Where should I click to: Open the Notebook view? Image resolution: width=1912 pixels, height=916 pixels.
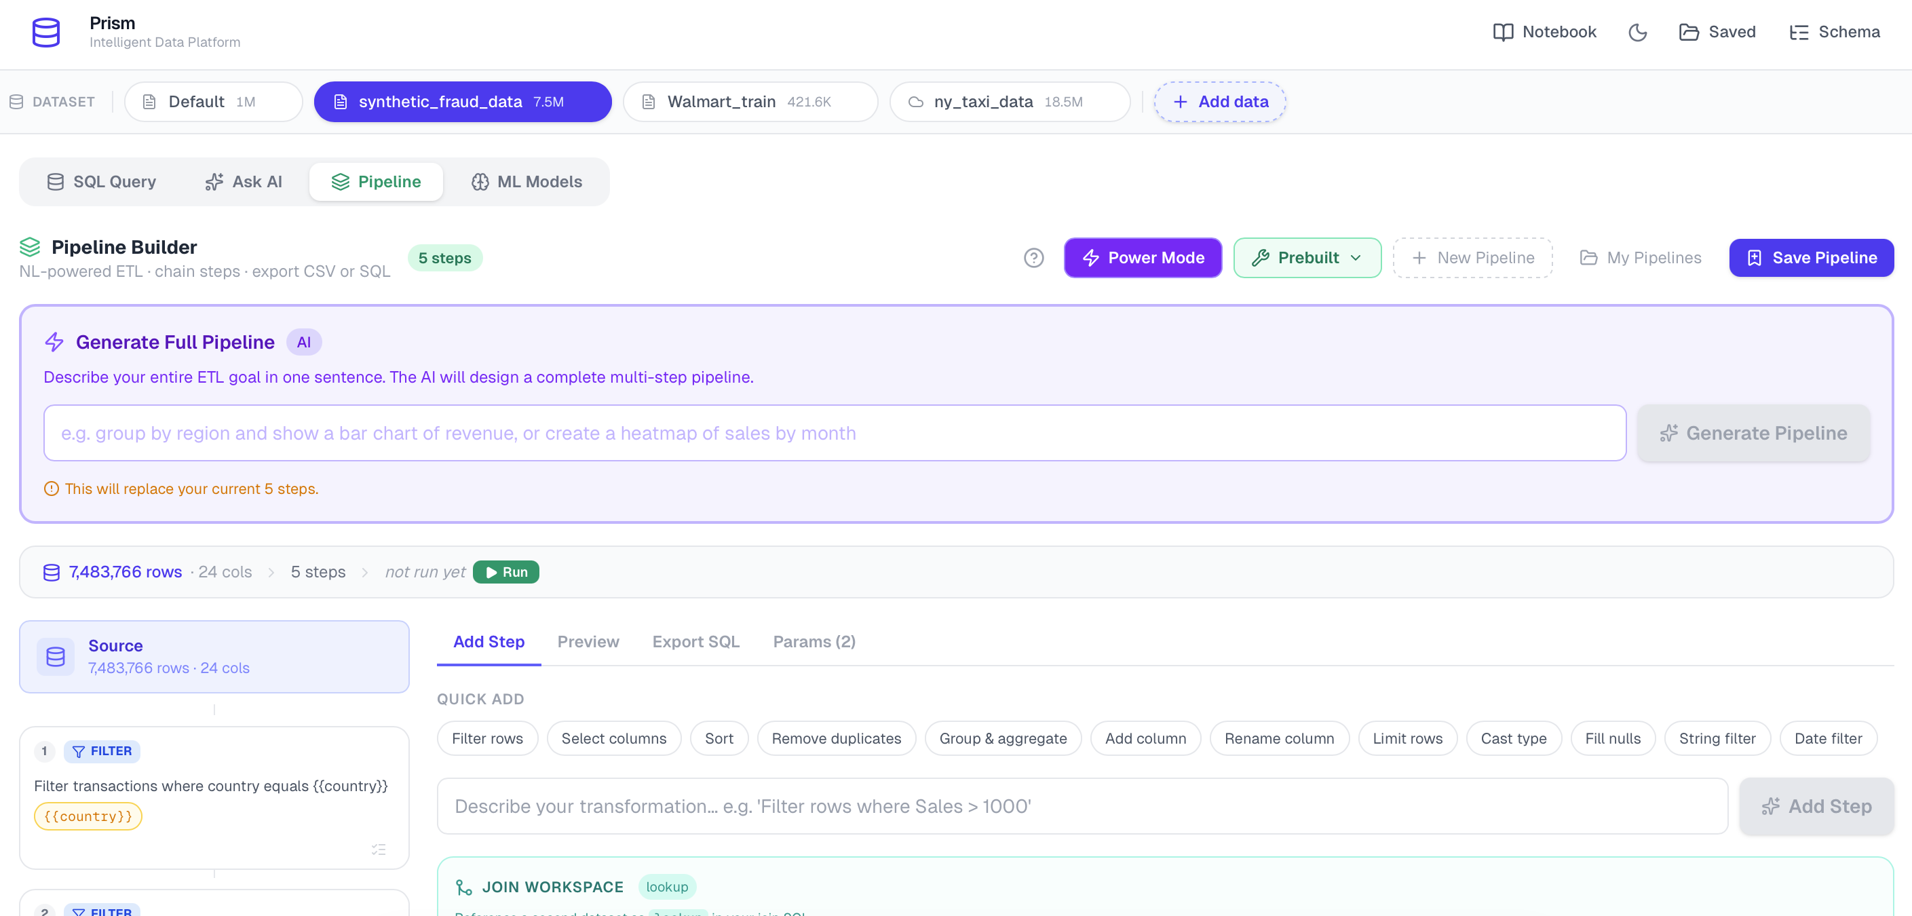(1544, 32)
